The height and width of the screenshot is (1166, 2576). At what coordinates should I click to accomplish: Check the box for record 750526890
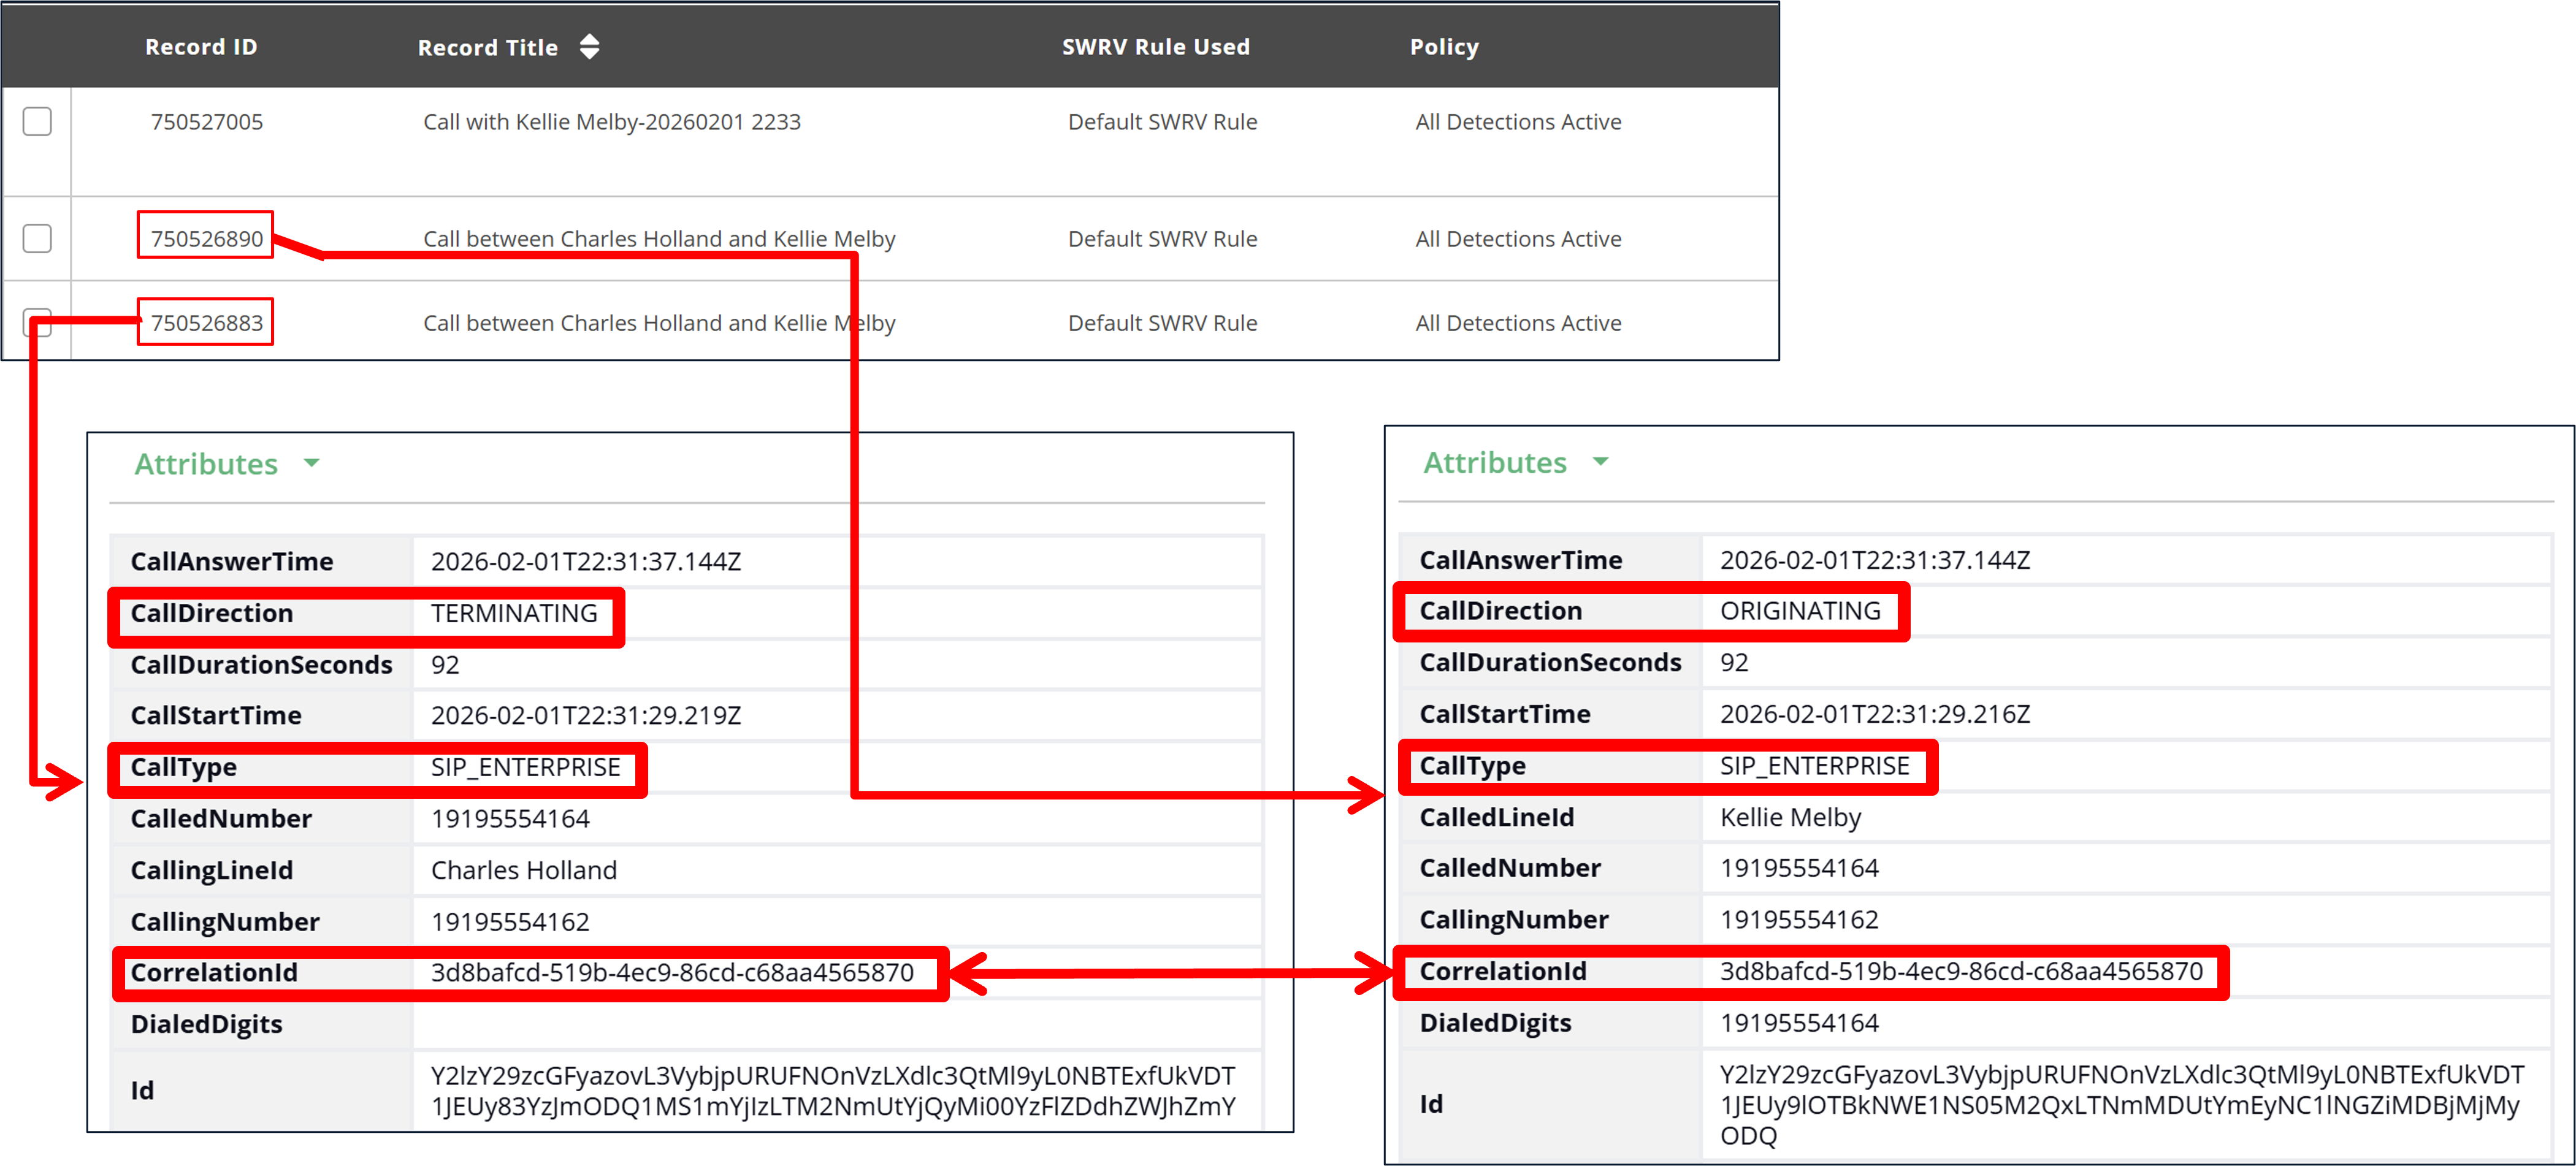(x=37, y=238)
